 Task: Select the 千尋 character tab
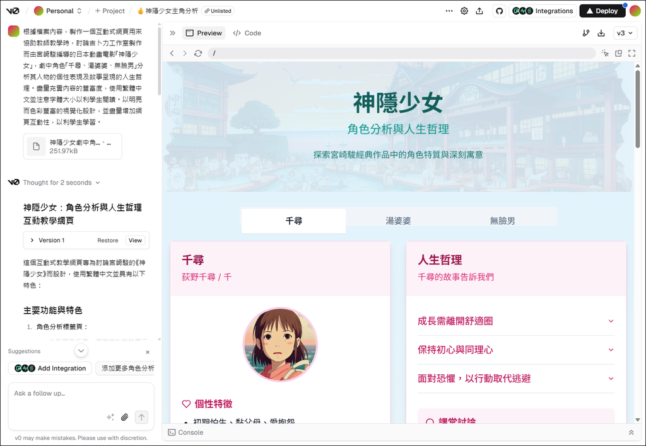tap(294, 221)
